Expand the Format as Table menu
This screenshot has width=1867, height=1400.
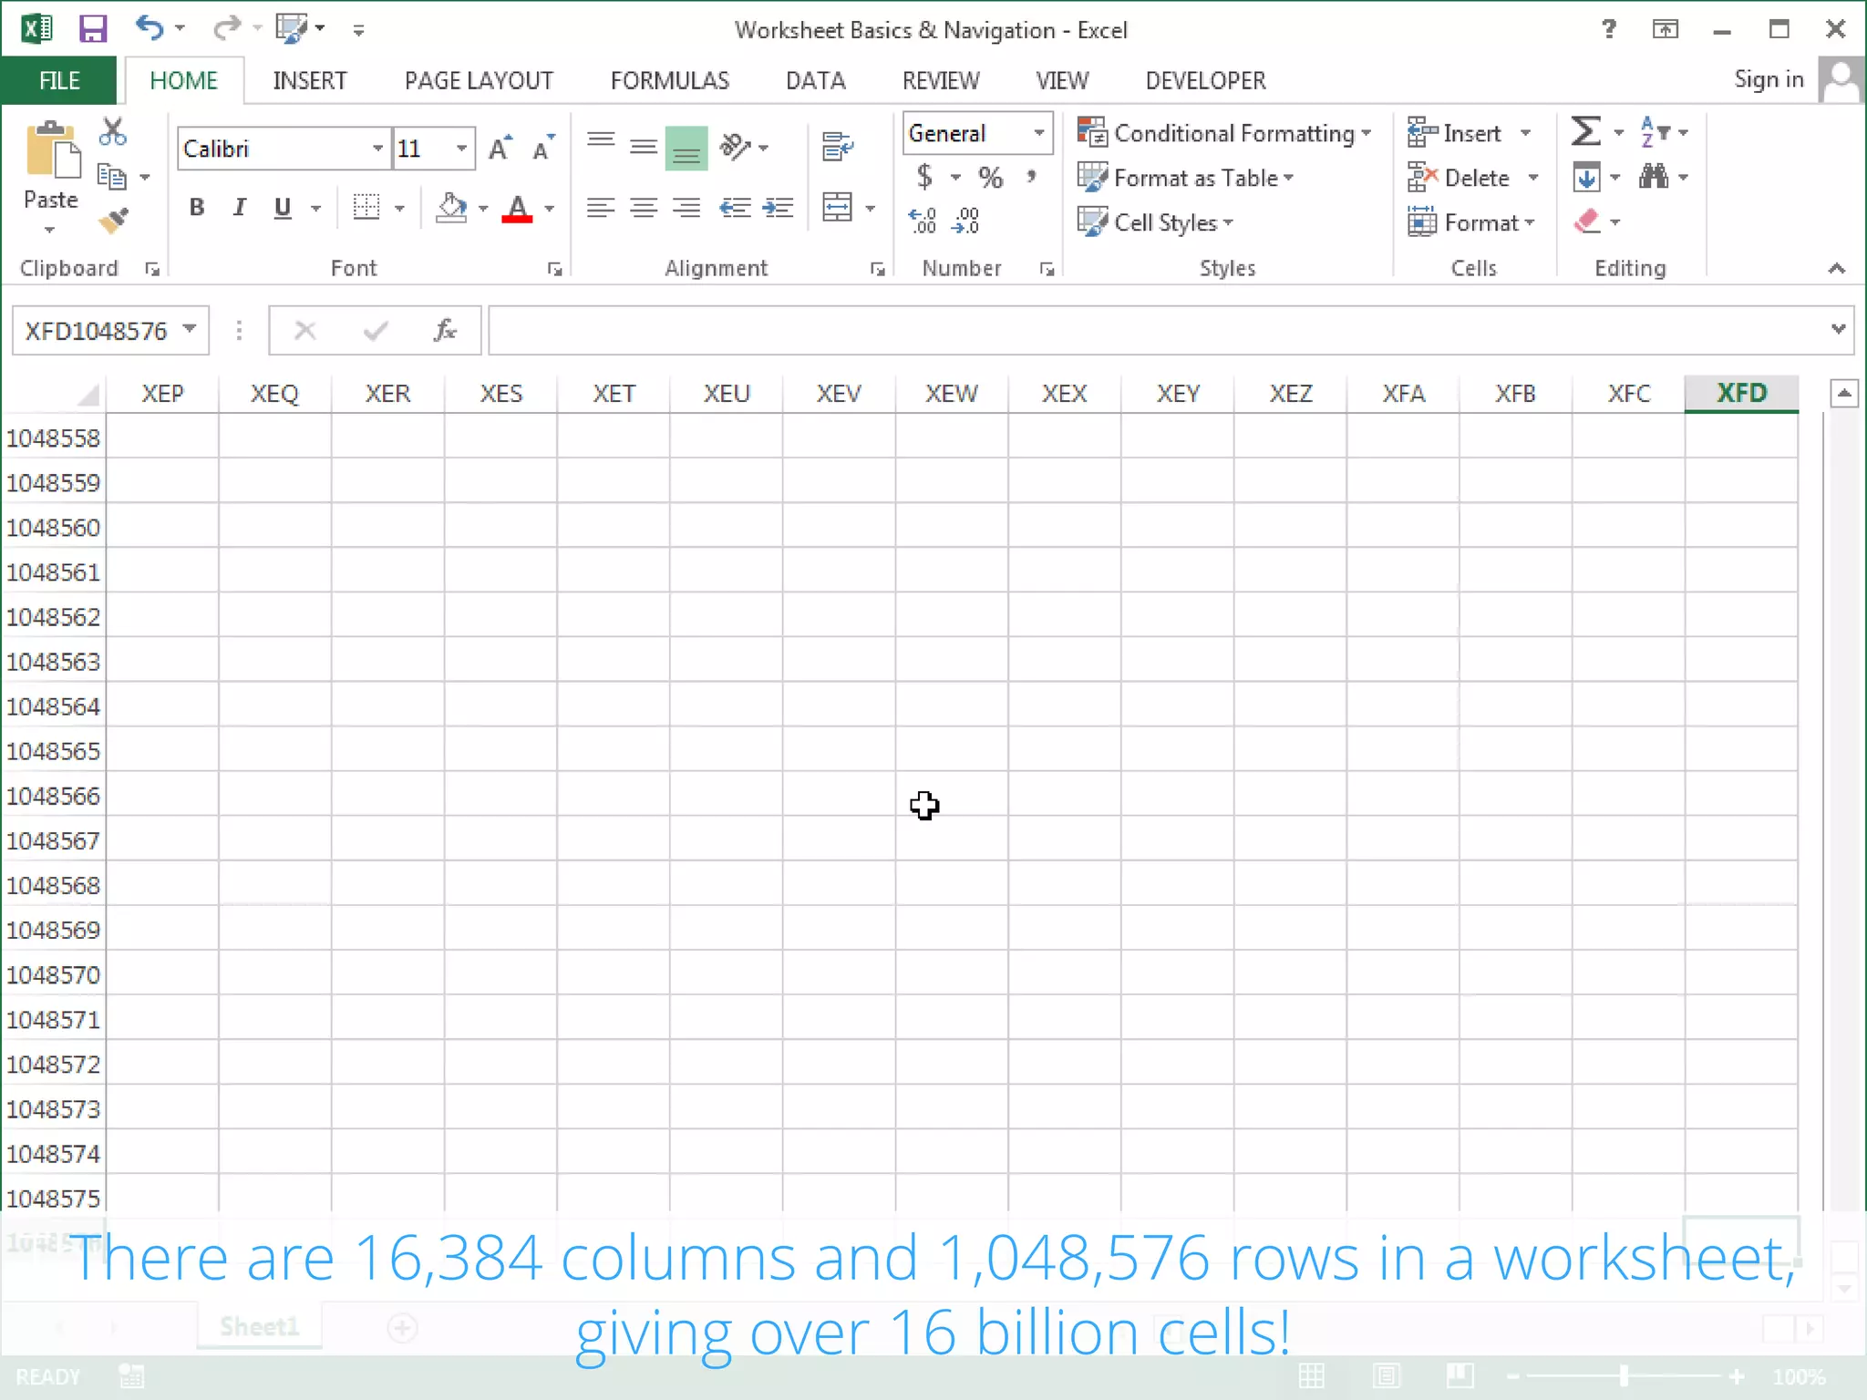point(1186,178)
